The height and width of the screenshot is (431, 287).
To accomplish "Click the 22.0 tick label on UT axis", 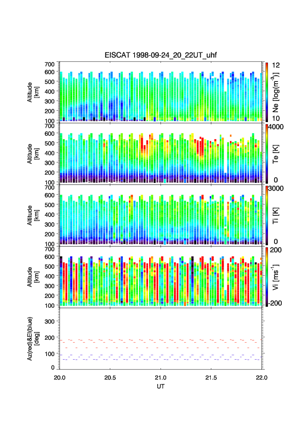I will (262, 377).
